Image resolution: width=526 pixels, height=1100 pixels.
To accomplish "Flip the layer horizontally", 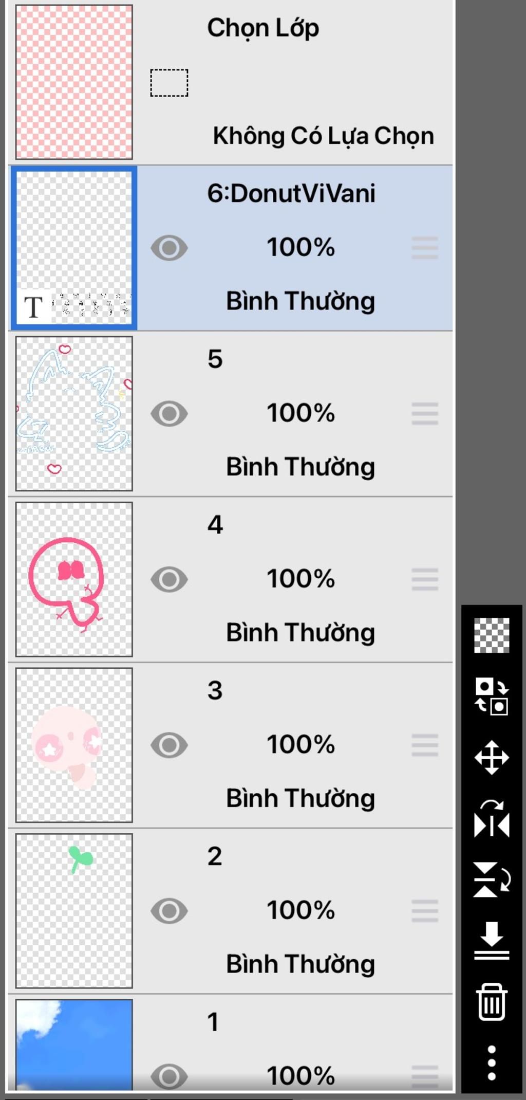I will pyautogui.click(x=492, y=819).
